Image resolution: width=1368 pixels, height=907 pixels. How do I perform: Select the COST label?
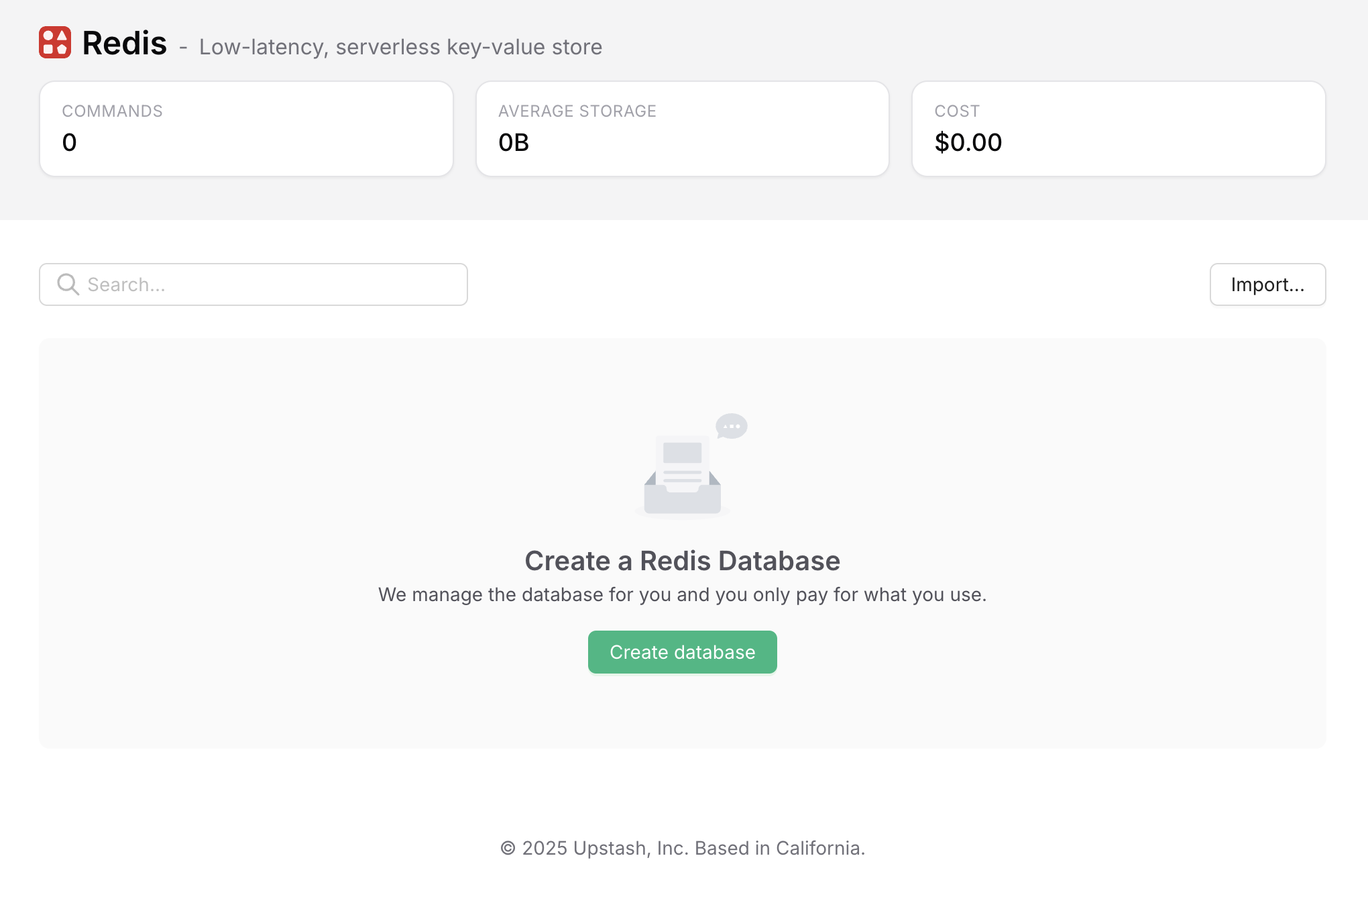(x=957, y=111)
